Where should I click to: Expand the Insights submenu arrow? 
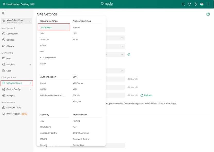pyautogui.click(x=30, y=65)
